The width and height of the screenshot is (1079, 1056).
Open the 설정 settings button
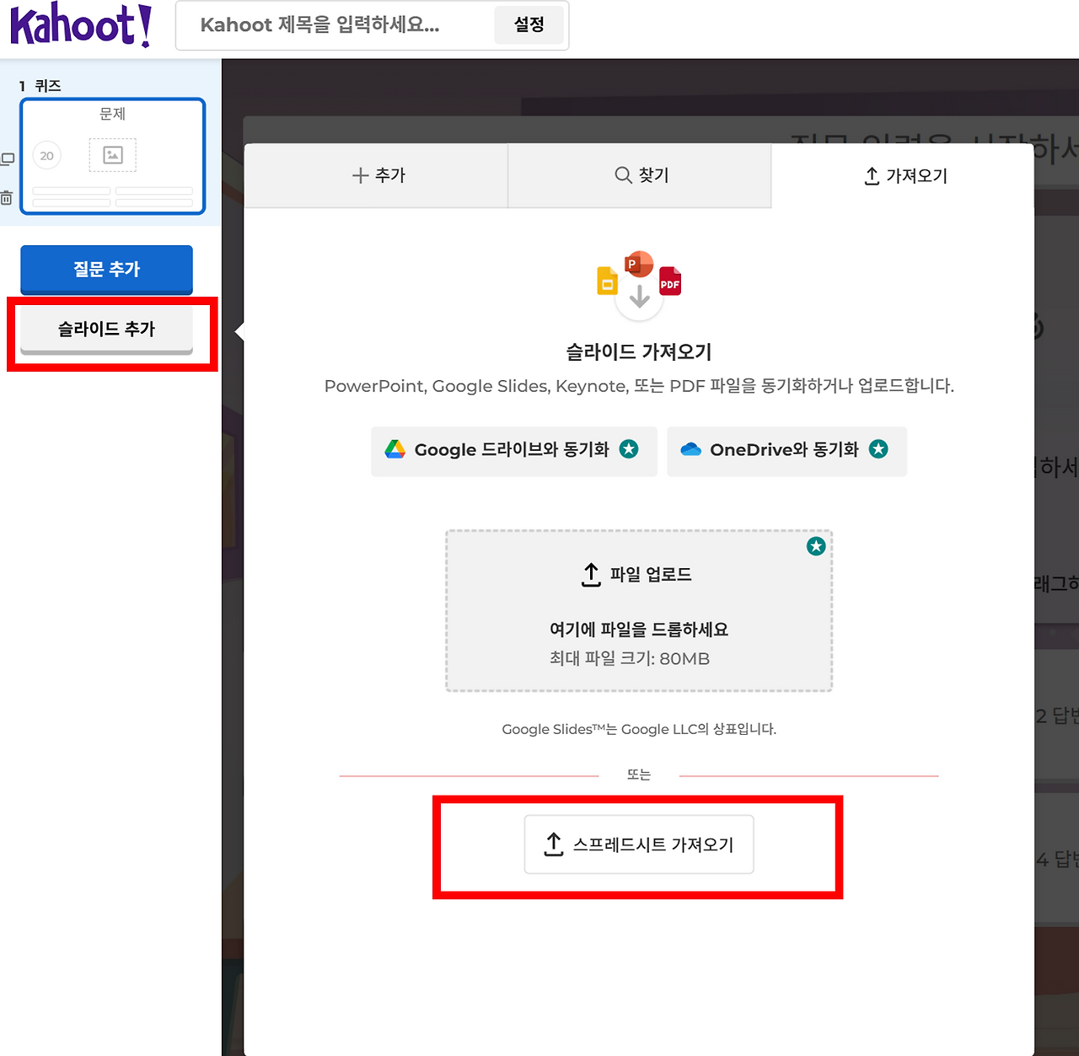(529, 25)
